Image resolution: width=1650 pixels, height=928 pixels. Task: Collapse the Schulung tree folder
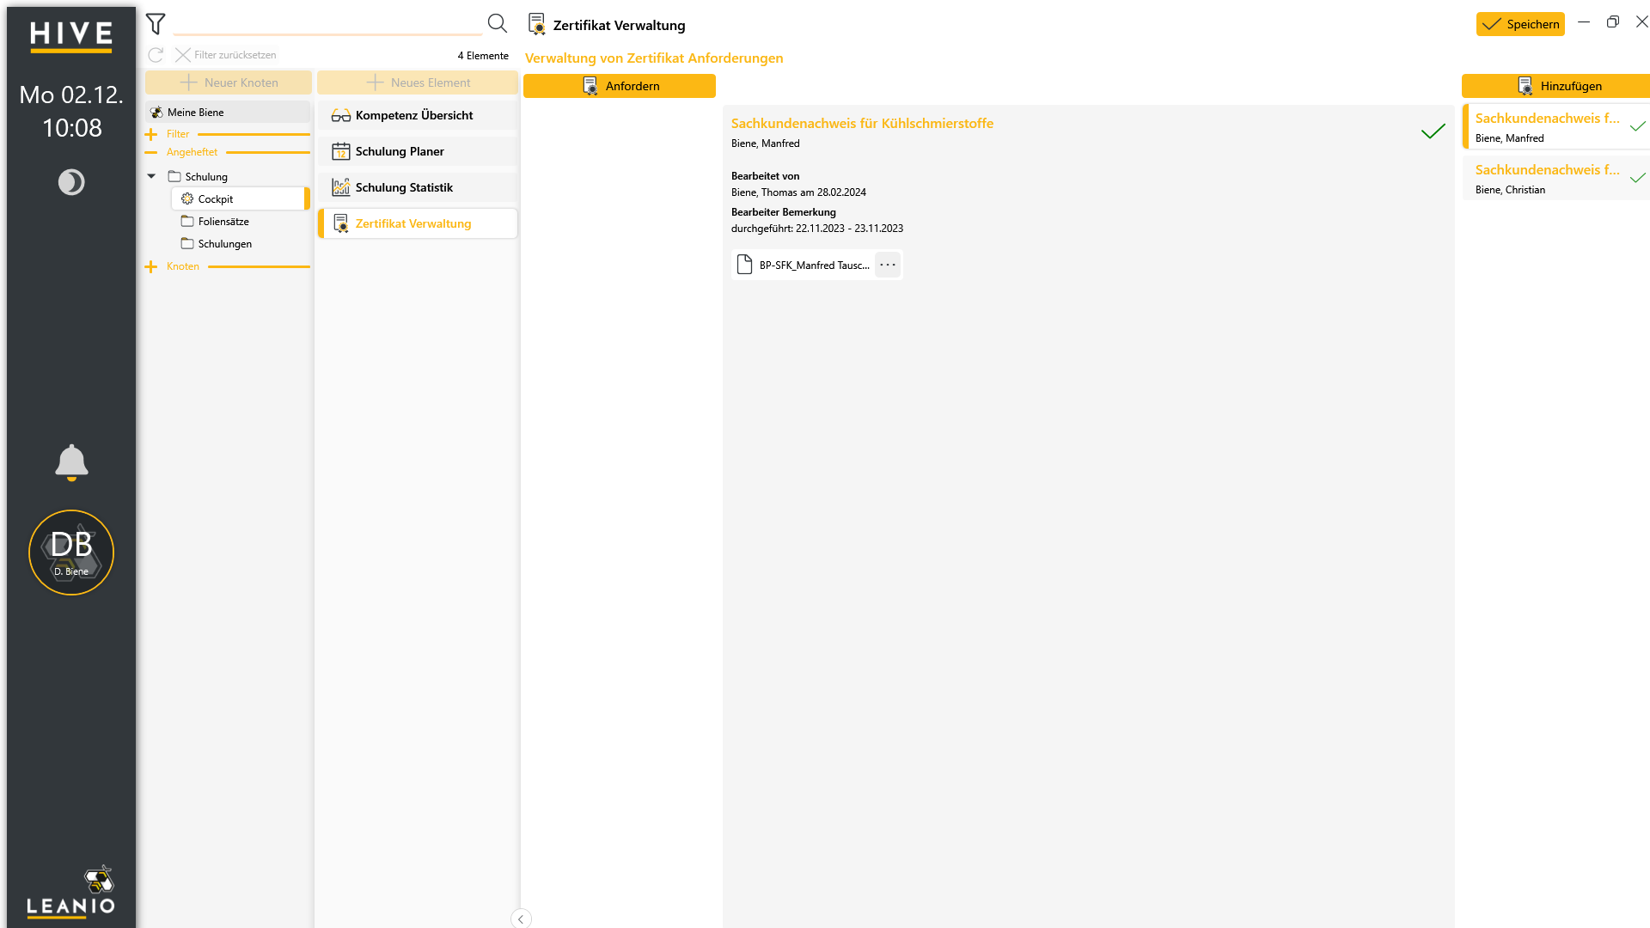coord(151,176)
